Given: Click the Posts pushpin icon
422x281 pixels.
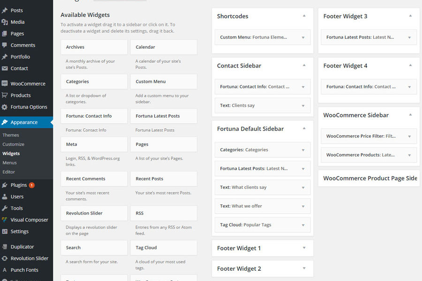Looking at the screenshot, I should pos(4,10).
